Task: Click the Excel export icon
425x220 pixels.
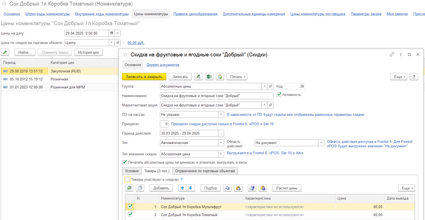Action: point(209,77)
